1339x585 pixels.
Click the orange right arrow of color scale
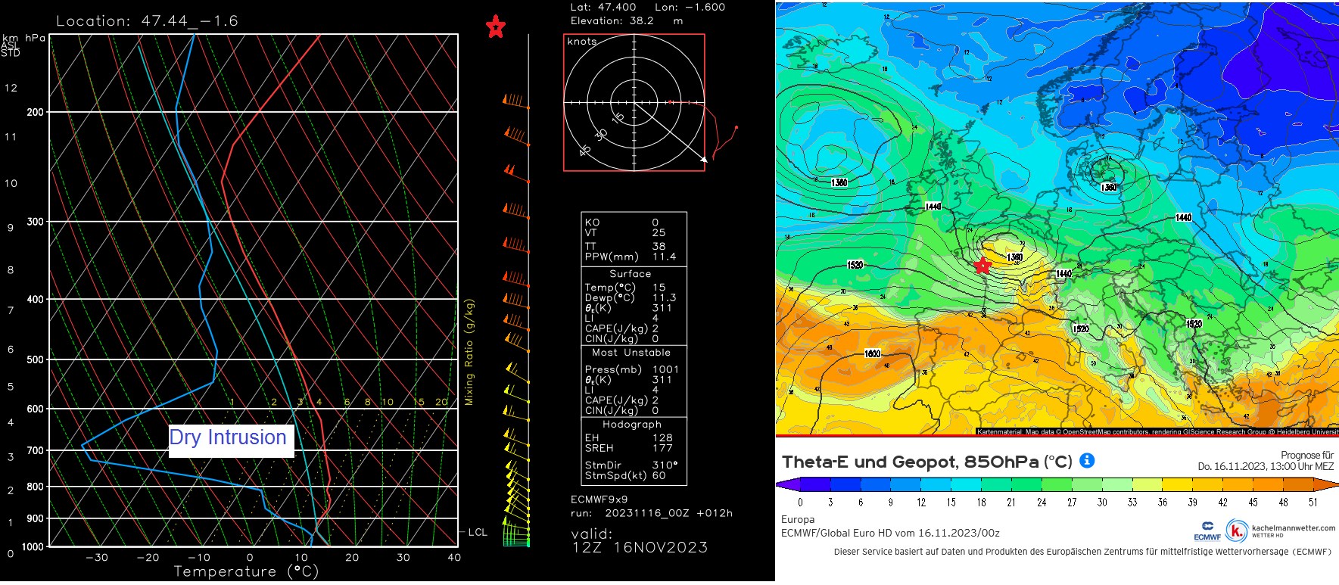click(1331, 484)
